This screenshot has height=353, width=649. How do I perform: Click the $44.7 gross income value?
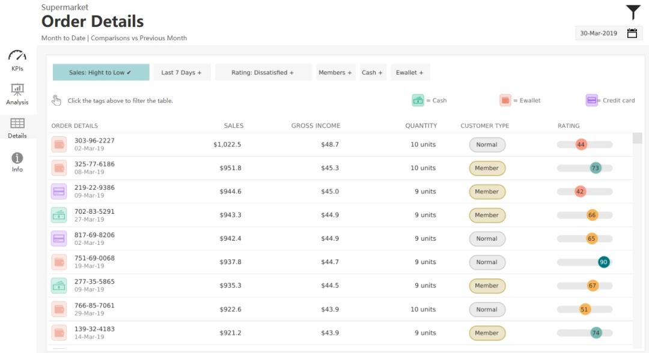[330, 262]
